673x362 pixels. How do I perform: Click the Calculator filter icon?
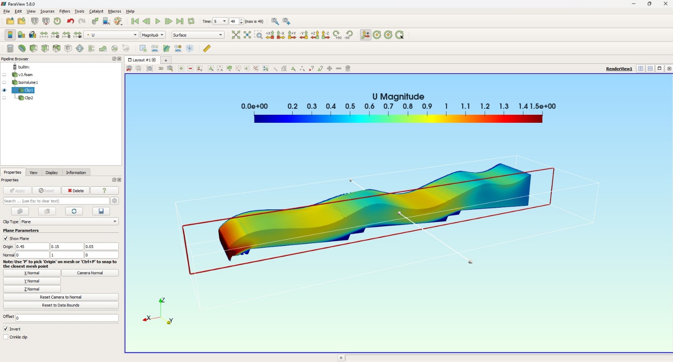[x=10, y=49]
